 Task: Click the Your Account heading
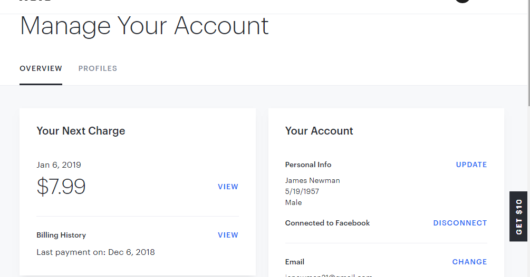[319, 131]
